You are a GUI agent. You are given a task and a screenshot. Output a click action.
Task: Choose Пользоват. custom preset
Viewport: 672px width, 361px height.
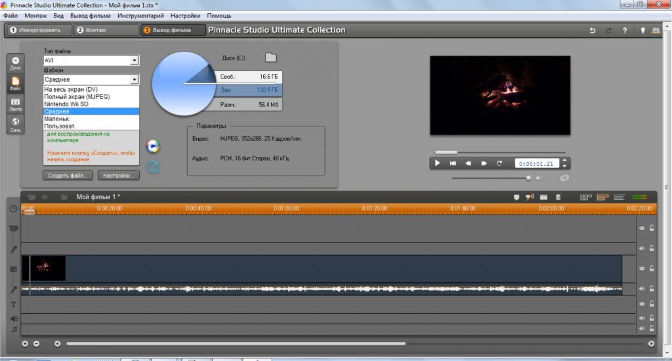[x=91, y=126]
